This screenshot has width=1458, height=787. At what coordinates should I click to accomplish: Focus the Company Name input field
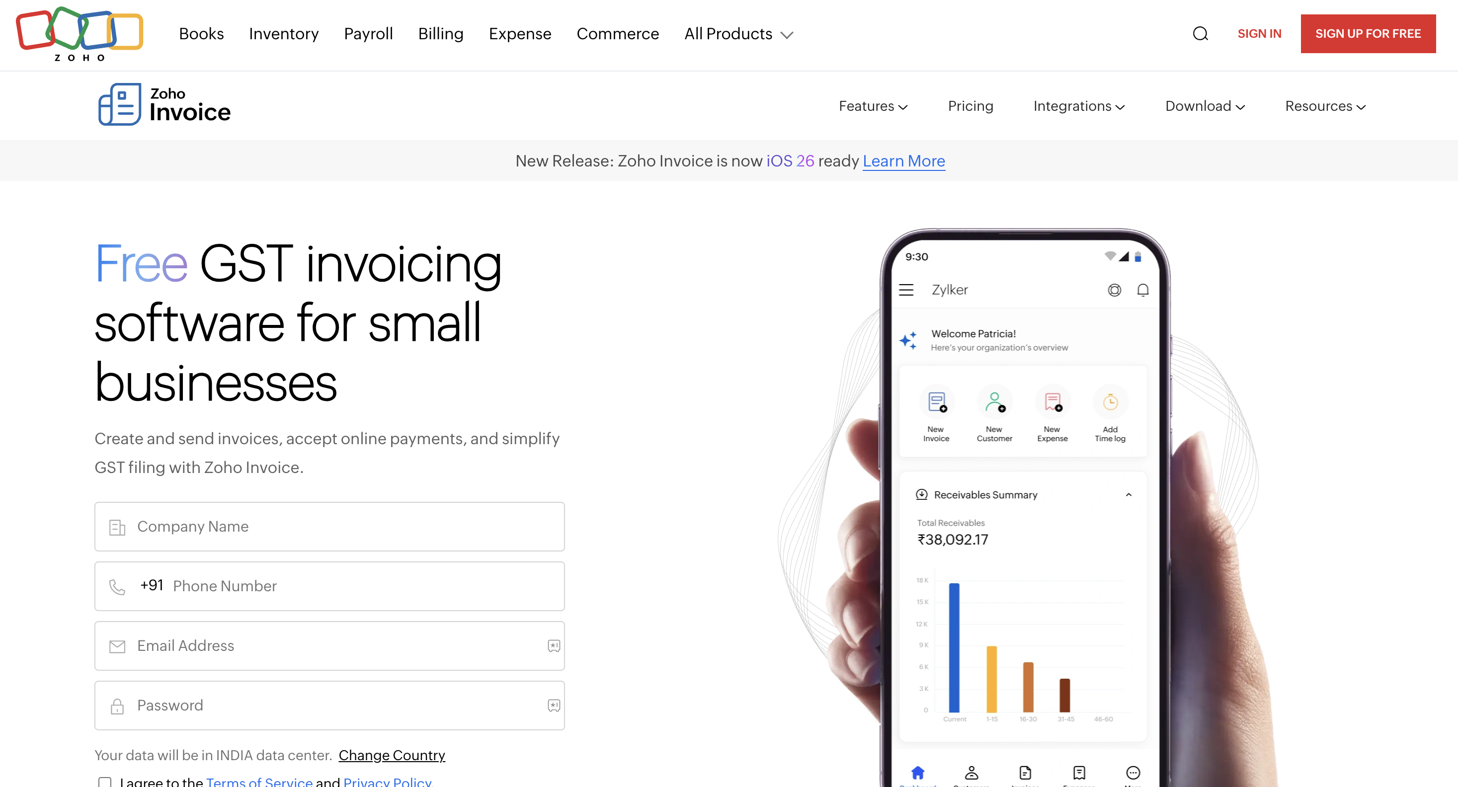tap(329, 527)
